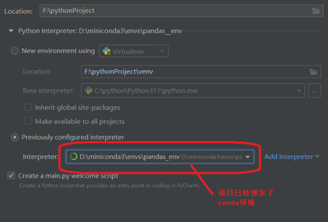Click the chevron next to Add Interpreter
328x222 pixels.
click(317, 156)
